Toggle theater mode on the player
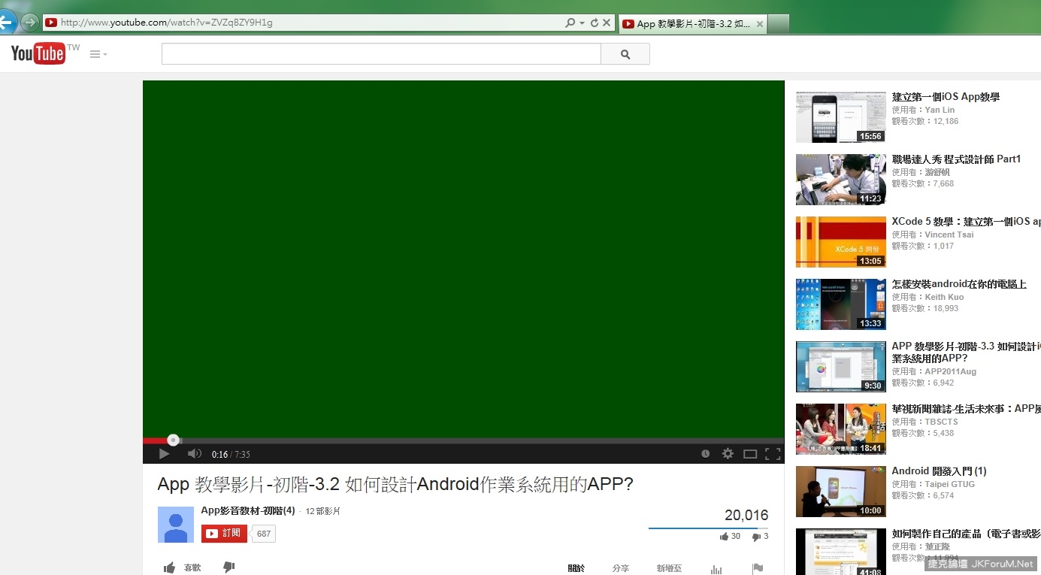Viewport: 1041px width, 575px height. [x=749, y=454]
